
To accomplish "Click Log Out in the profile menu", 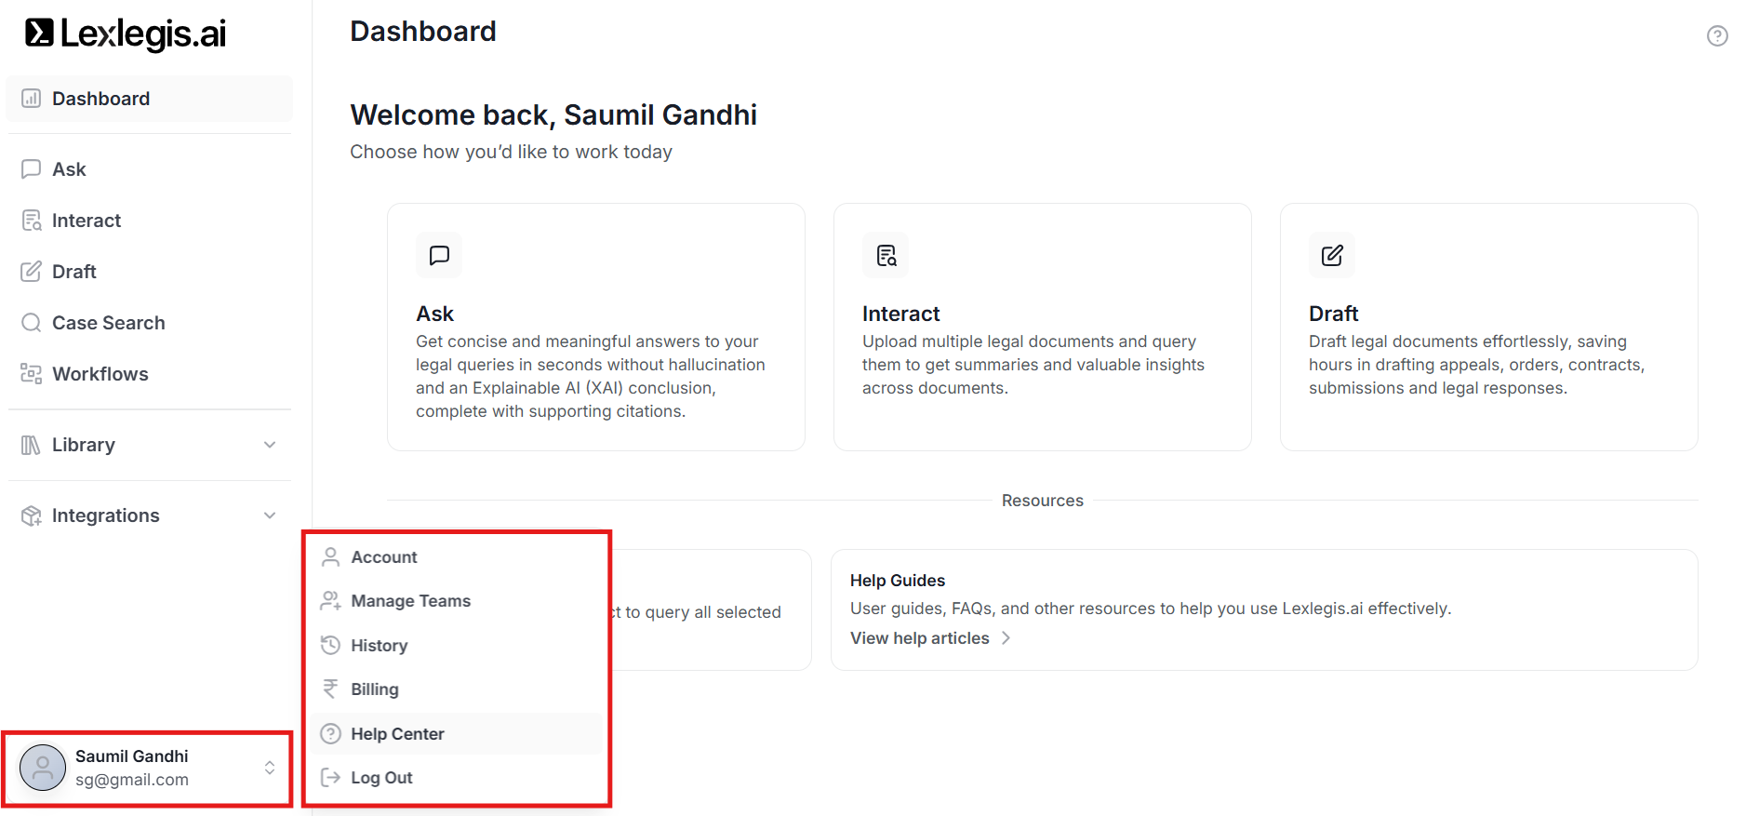I will pyautogui.click(x=381, y=778).
